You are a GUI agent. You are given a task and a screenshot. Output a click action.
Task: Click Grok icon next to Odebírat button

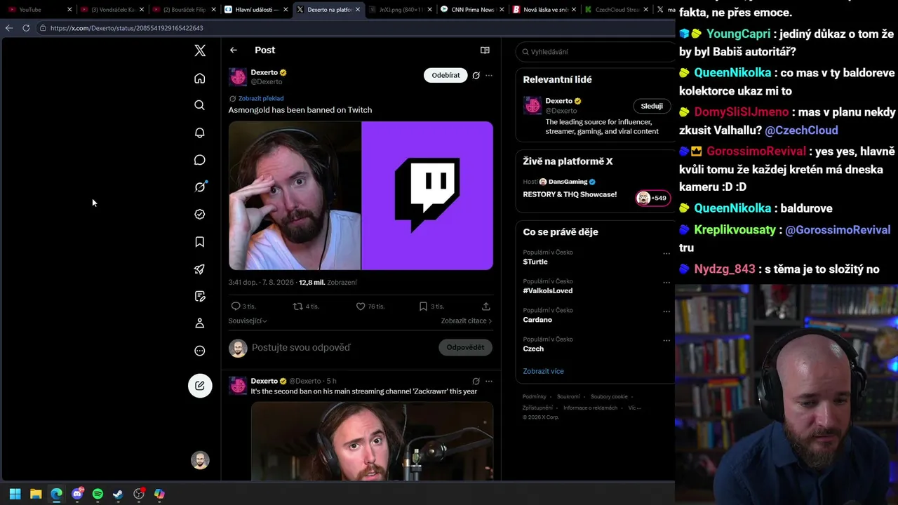pyautogui.click(x=476, y=76)
